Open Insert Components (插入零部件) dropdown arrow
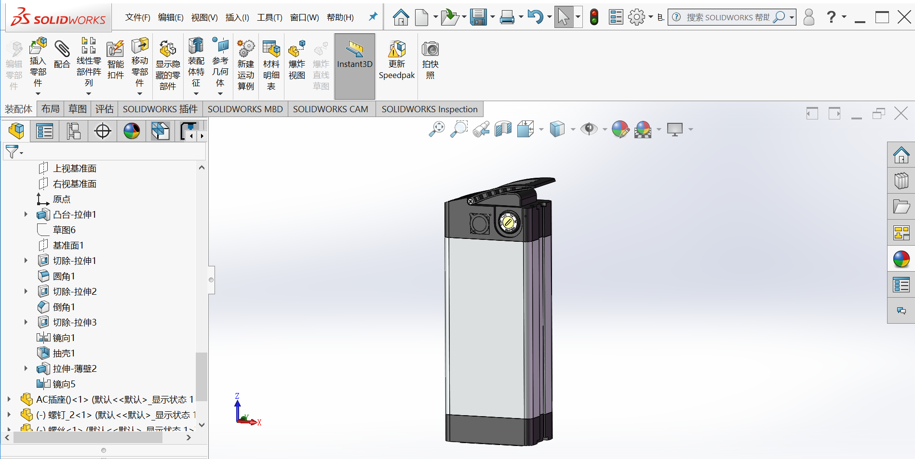This screenshot has width=915, height=459. (x=38, y=94)
